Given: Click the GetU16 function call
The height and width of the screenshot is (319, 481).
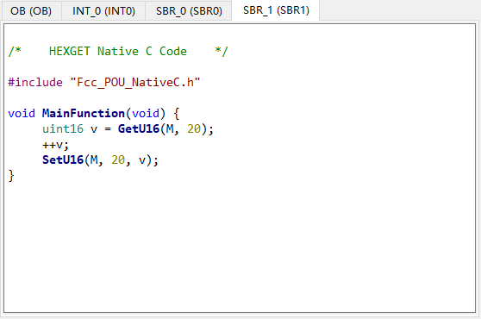Looking at the screenshot, I should tap(139, 128).
